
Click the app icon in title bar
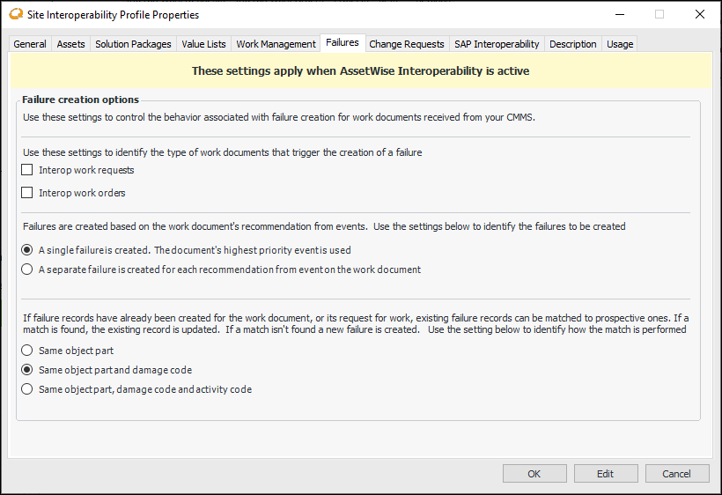[14, 14]
